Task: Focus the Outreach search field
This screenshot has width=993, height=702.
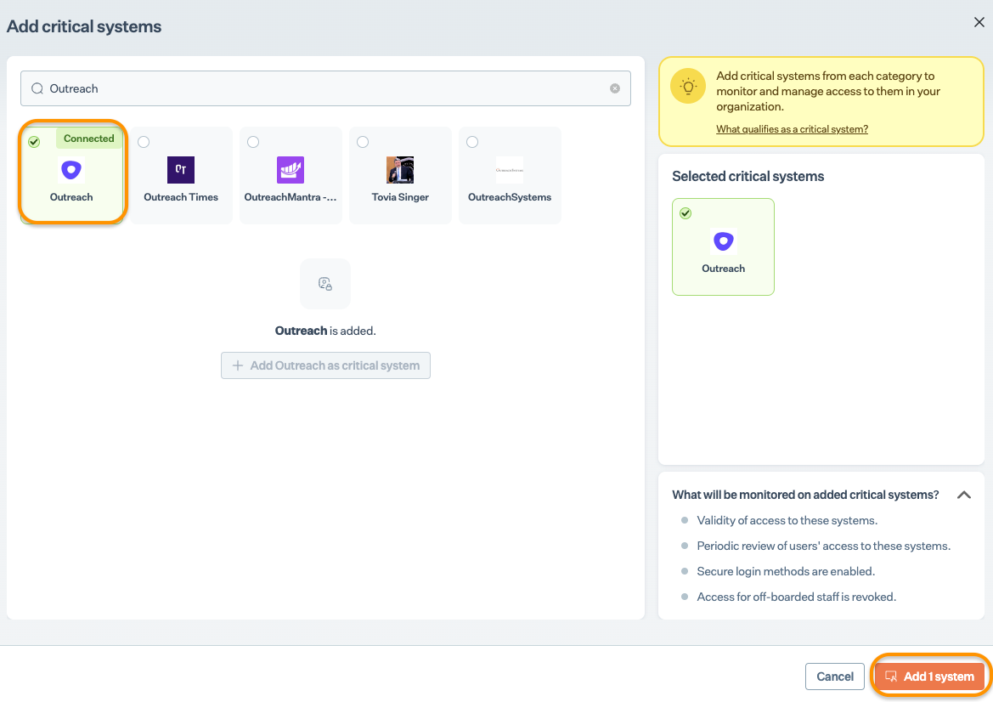Action: [325, 88]
